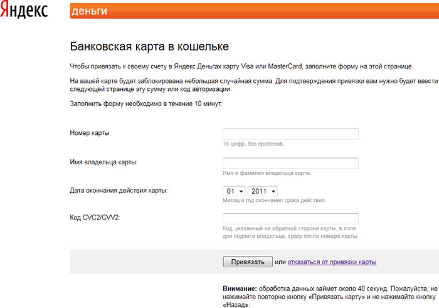Click the sentence about completing within 10 минут
Viewport: 439px width, 308px height.
[x=145, y=103]
